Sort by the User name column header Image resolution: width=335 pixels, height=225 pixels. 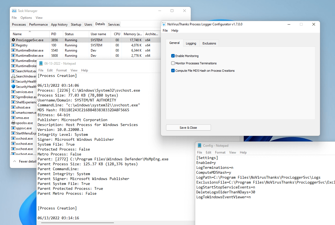click(x=100, y=34)
